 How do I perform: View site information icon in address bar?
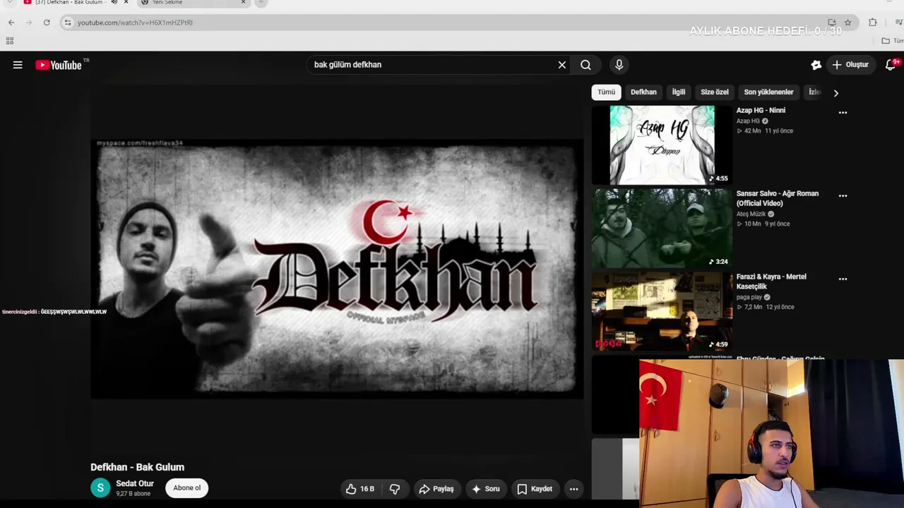pyautogui.click(x=68, y=23)
